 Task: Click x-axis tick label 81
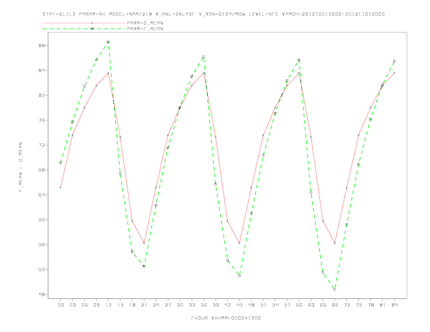coord(383,305)
